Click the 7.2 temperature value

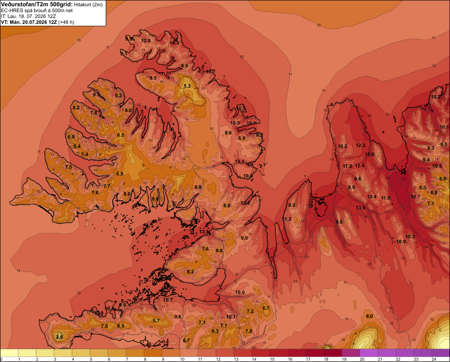pos(250,311)
